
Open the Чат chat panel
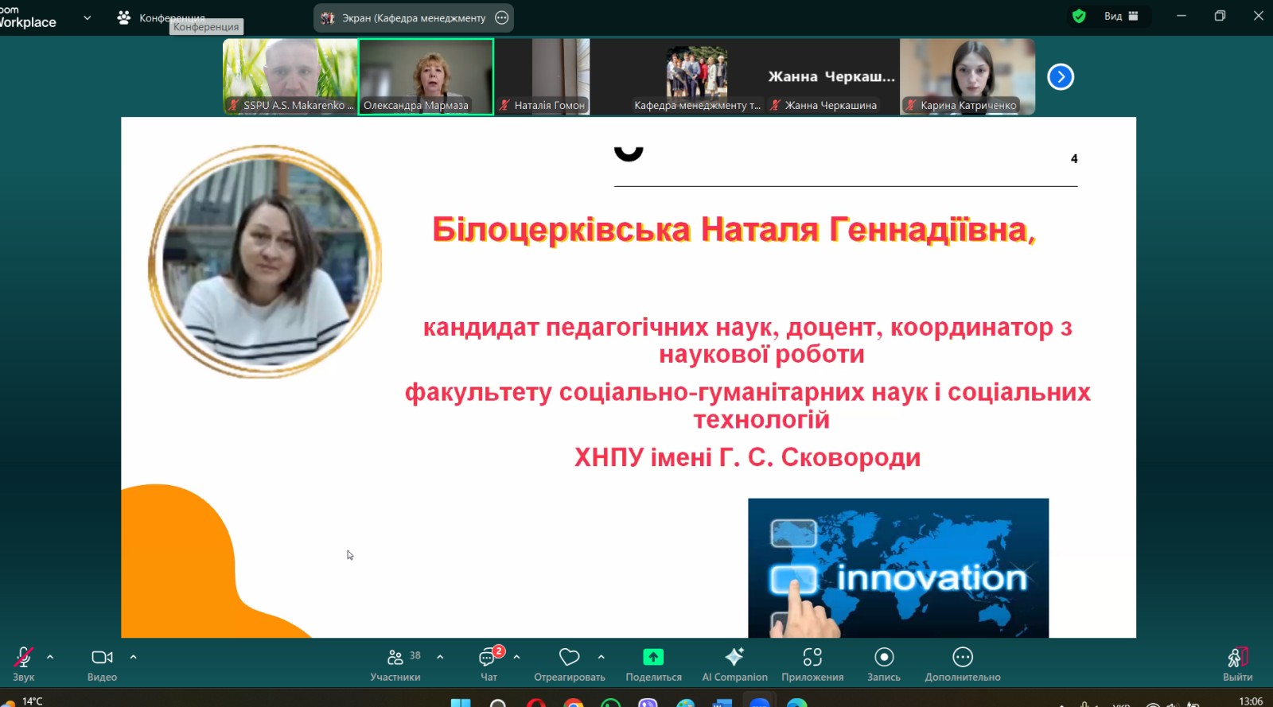tap(489, 664)
